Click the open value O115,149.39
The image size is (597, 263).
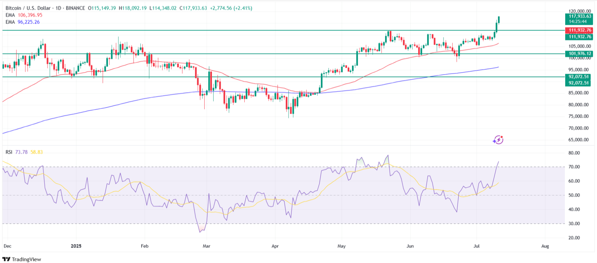pyautogui.click(x=102, y=8)
